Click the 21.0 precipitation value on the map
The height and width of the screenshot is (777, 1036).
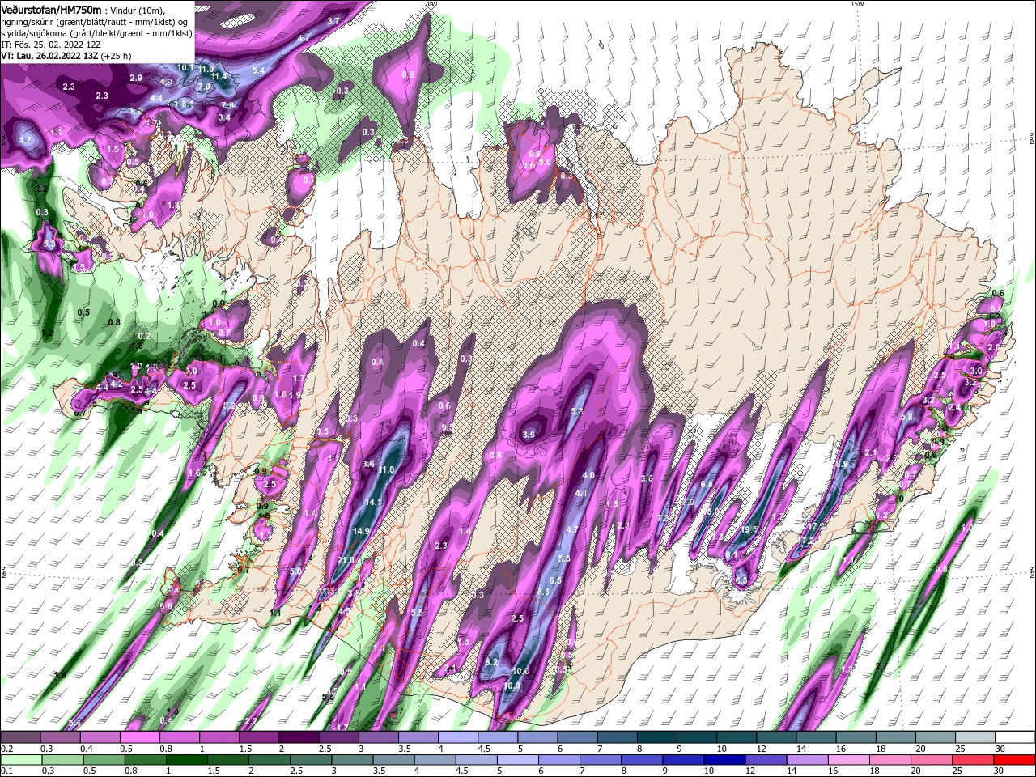(346, 560)
